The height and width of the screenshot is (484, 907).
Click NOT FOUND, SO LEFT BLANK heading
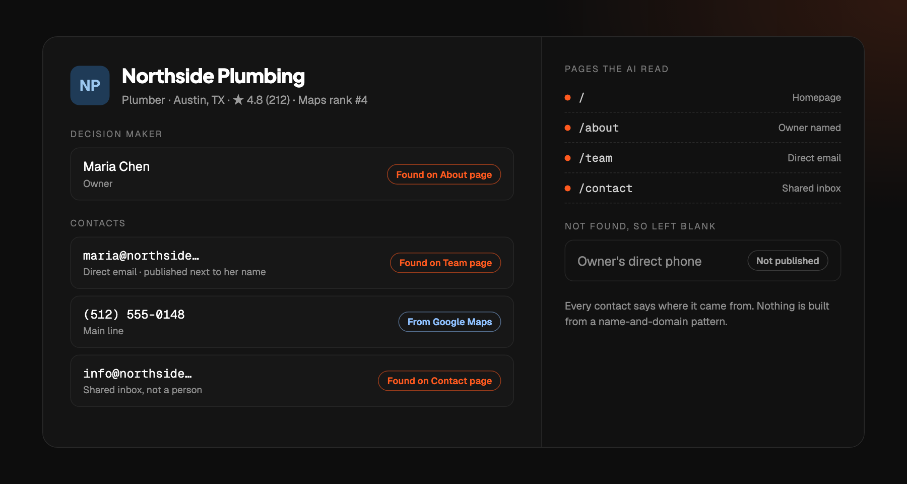tap(640, 226)
